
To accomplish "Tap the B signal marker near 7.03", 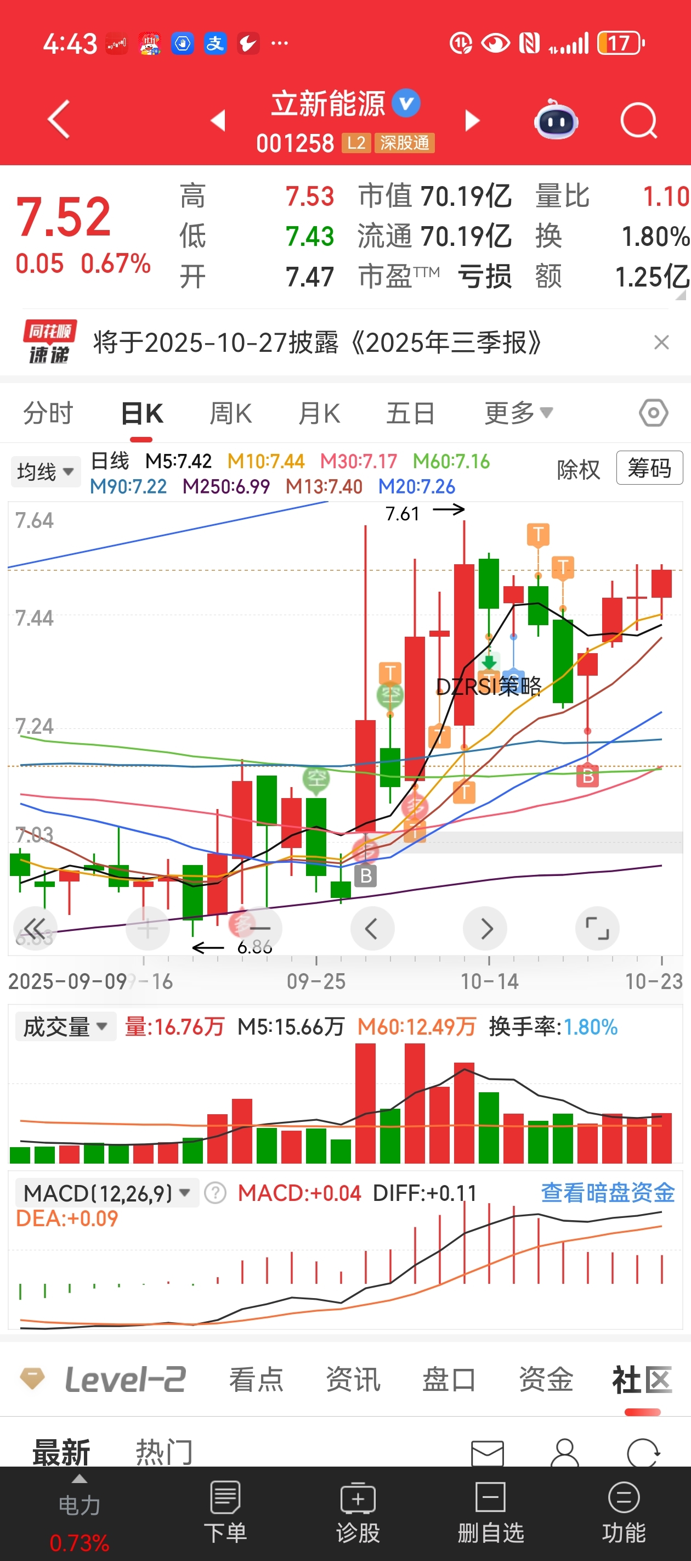I will (x=366, y=875).
